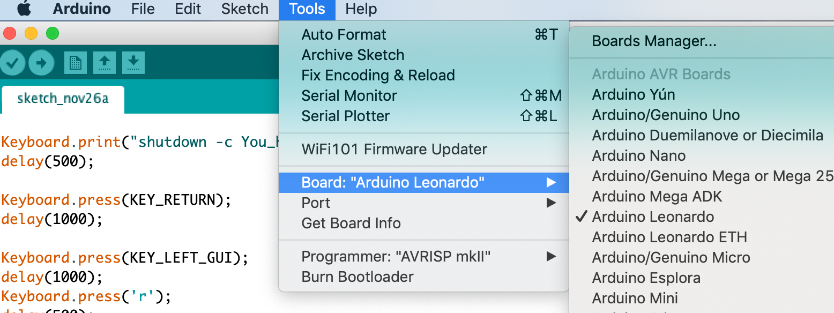The width and height of the screenshot is (834, 313).
Task: Expand the Programmer: "AVRISP mkII" submenu
Action: coord(424,257)
